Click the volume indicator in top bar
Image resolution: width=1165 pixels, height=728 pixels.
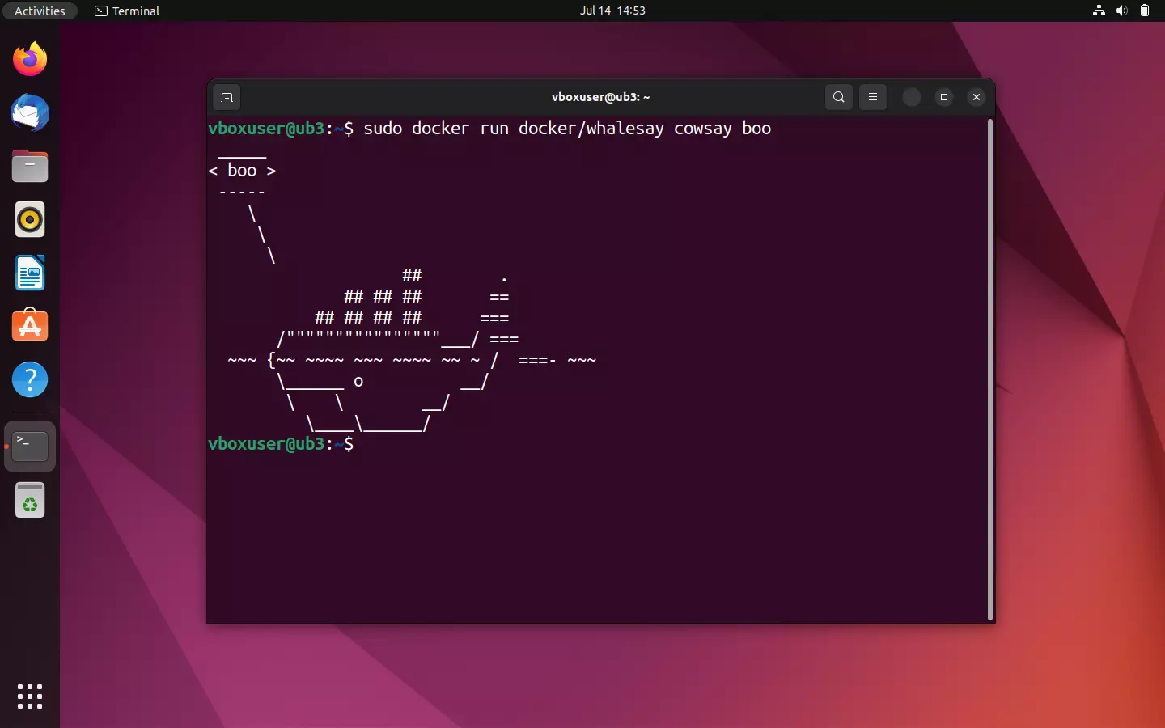click(x=1122, y=11)
